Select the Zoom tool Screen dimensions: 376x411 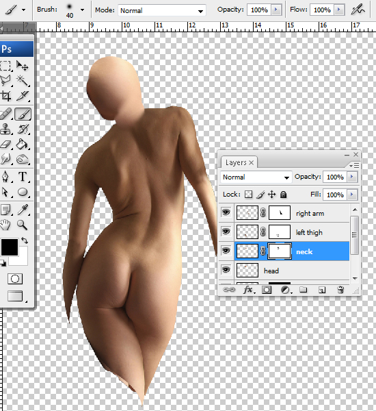click(x=23, y=225)
